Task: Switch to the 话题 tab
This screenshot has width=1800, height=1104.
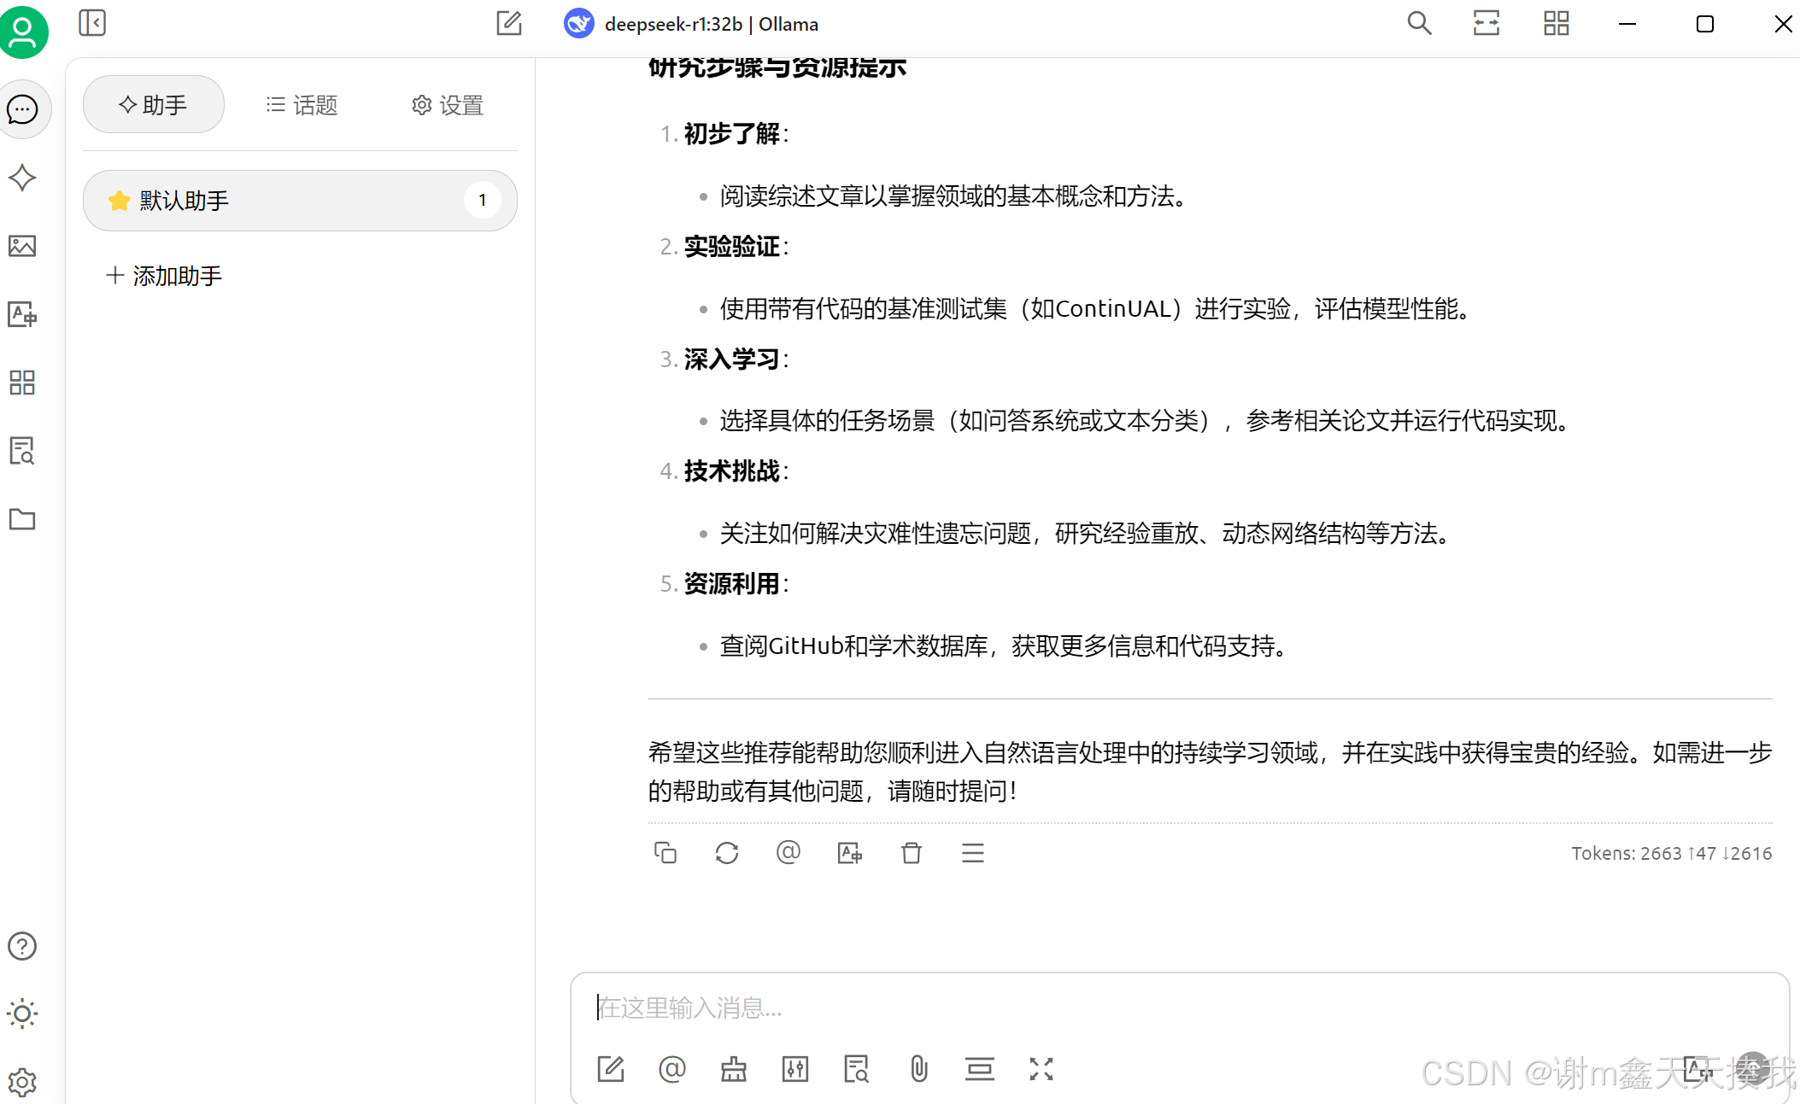Action: click(x=302, y=105)
